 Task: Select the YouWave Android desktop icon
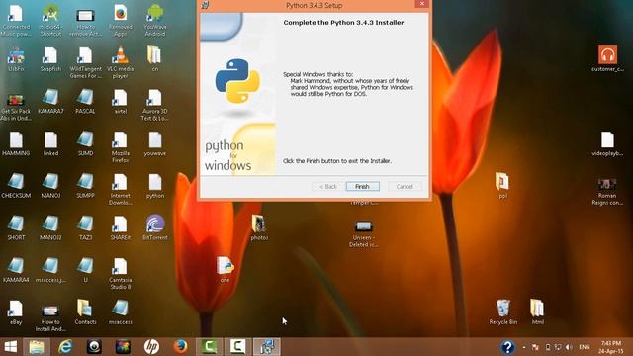155,20
